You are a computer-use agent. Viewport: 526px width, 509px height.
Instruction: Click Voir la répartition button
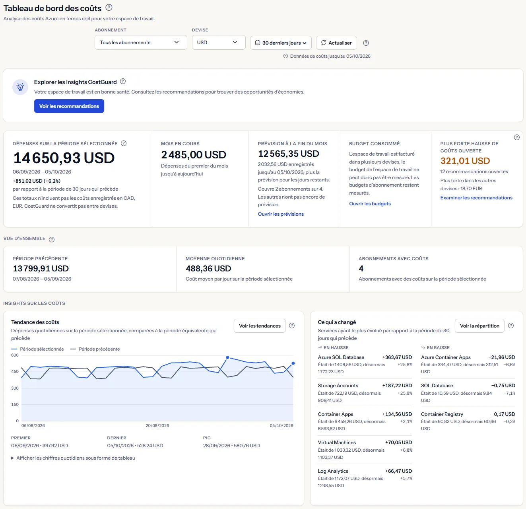point(479,326)
